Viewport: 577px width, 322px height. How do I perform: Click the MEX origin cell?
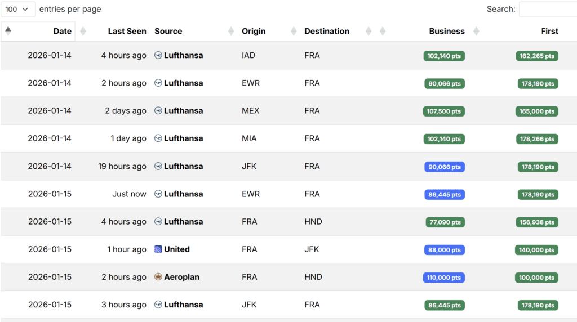click(251, 111)
